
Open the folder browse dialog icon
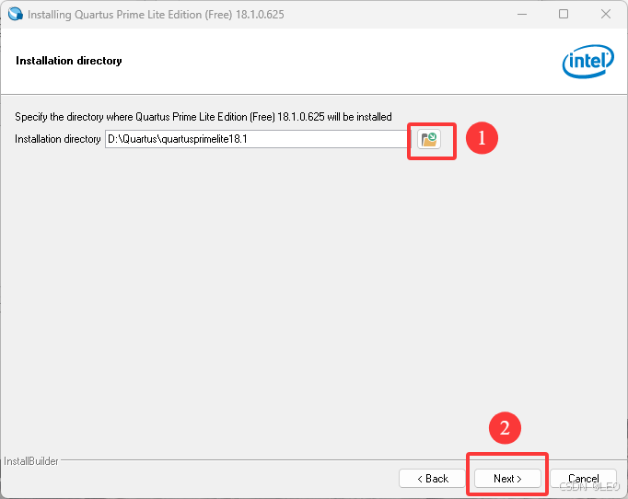[x=429, y=139]
